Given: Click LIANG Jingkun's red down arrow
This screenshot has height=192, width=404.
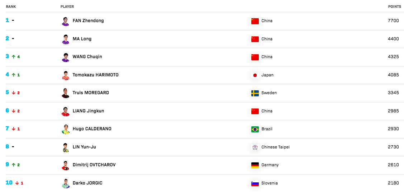Looking at the screenshot, I should point(14,111).
